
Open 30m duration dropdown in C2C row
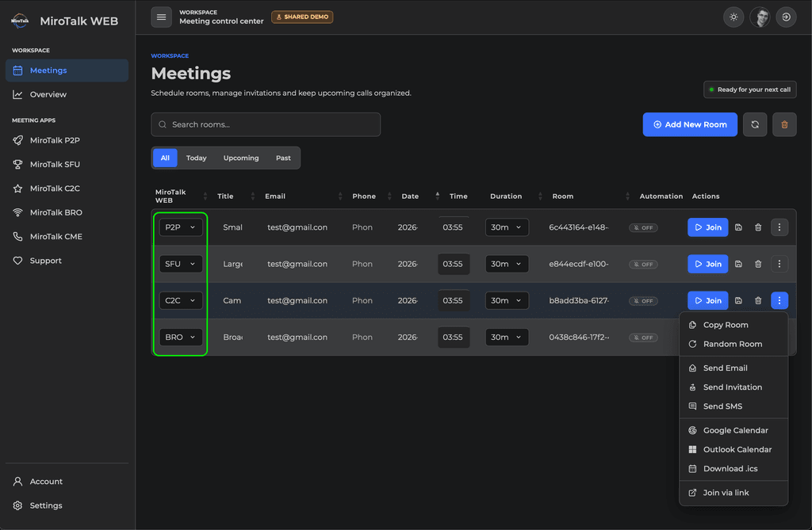507,300
